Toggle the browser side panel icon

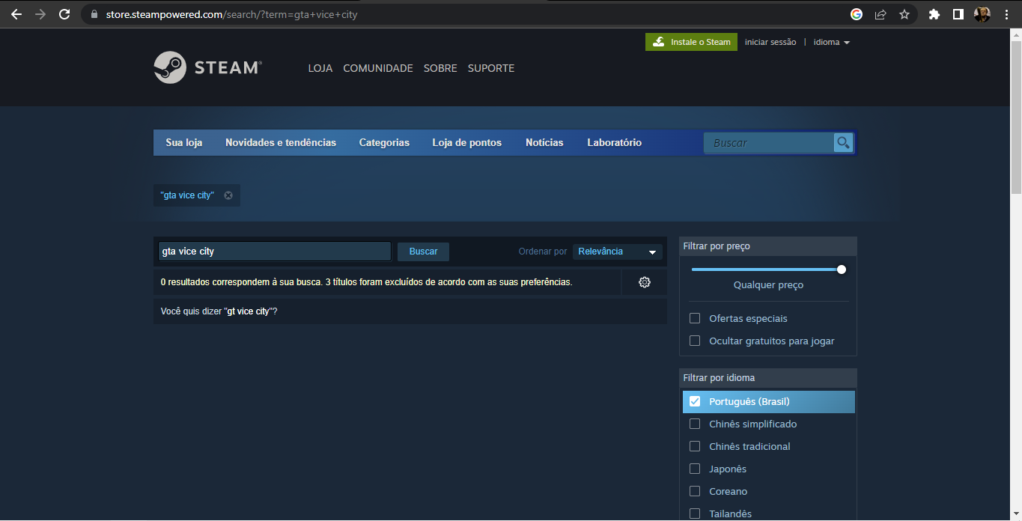[958, 14]
